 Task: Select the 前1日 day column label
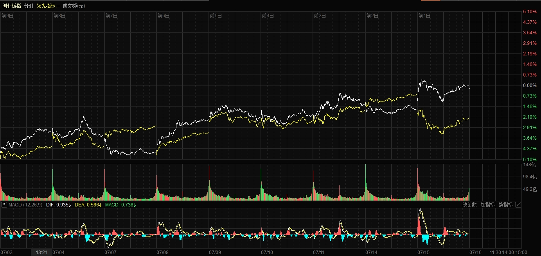point(424,16)
